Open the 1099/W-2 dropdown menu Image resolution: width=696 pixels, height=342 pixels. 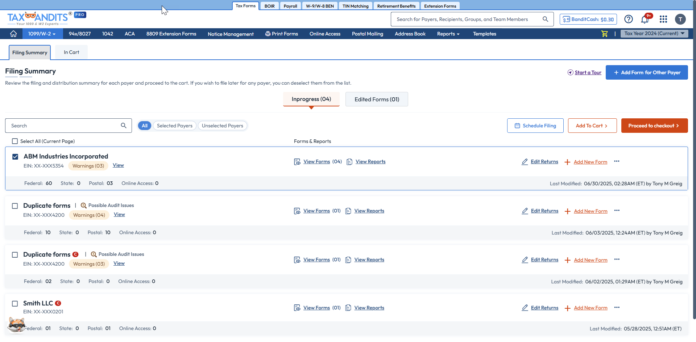point(42,34)
